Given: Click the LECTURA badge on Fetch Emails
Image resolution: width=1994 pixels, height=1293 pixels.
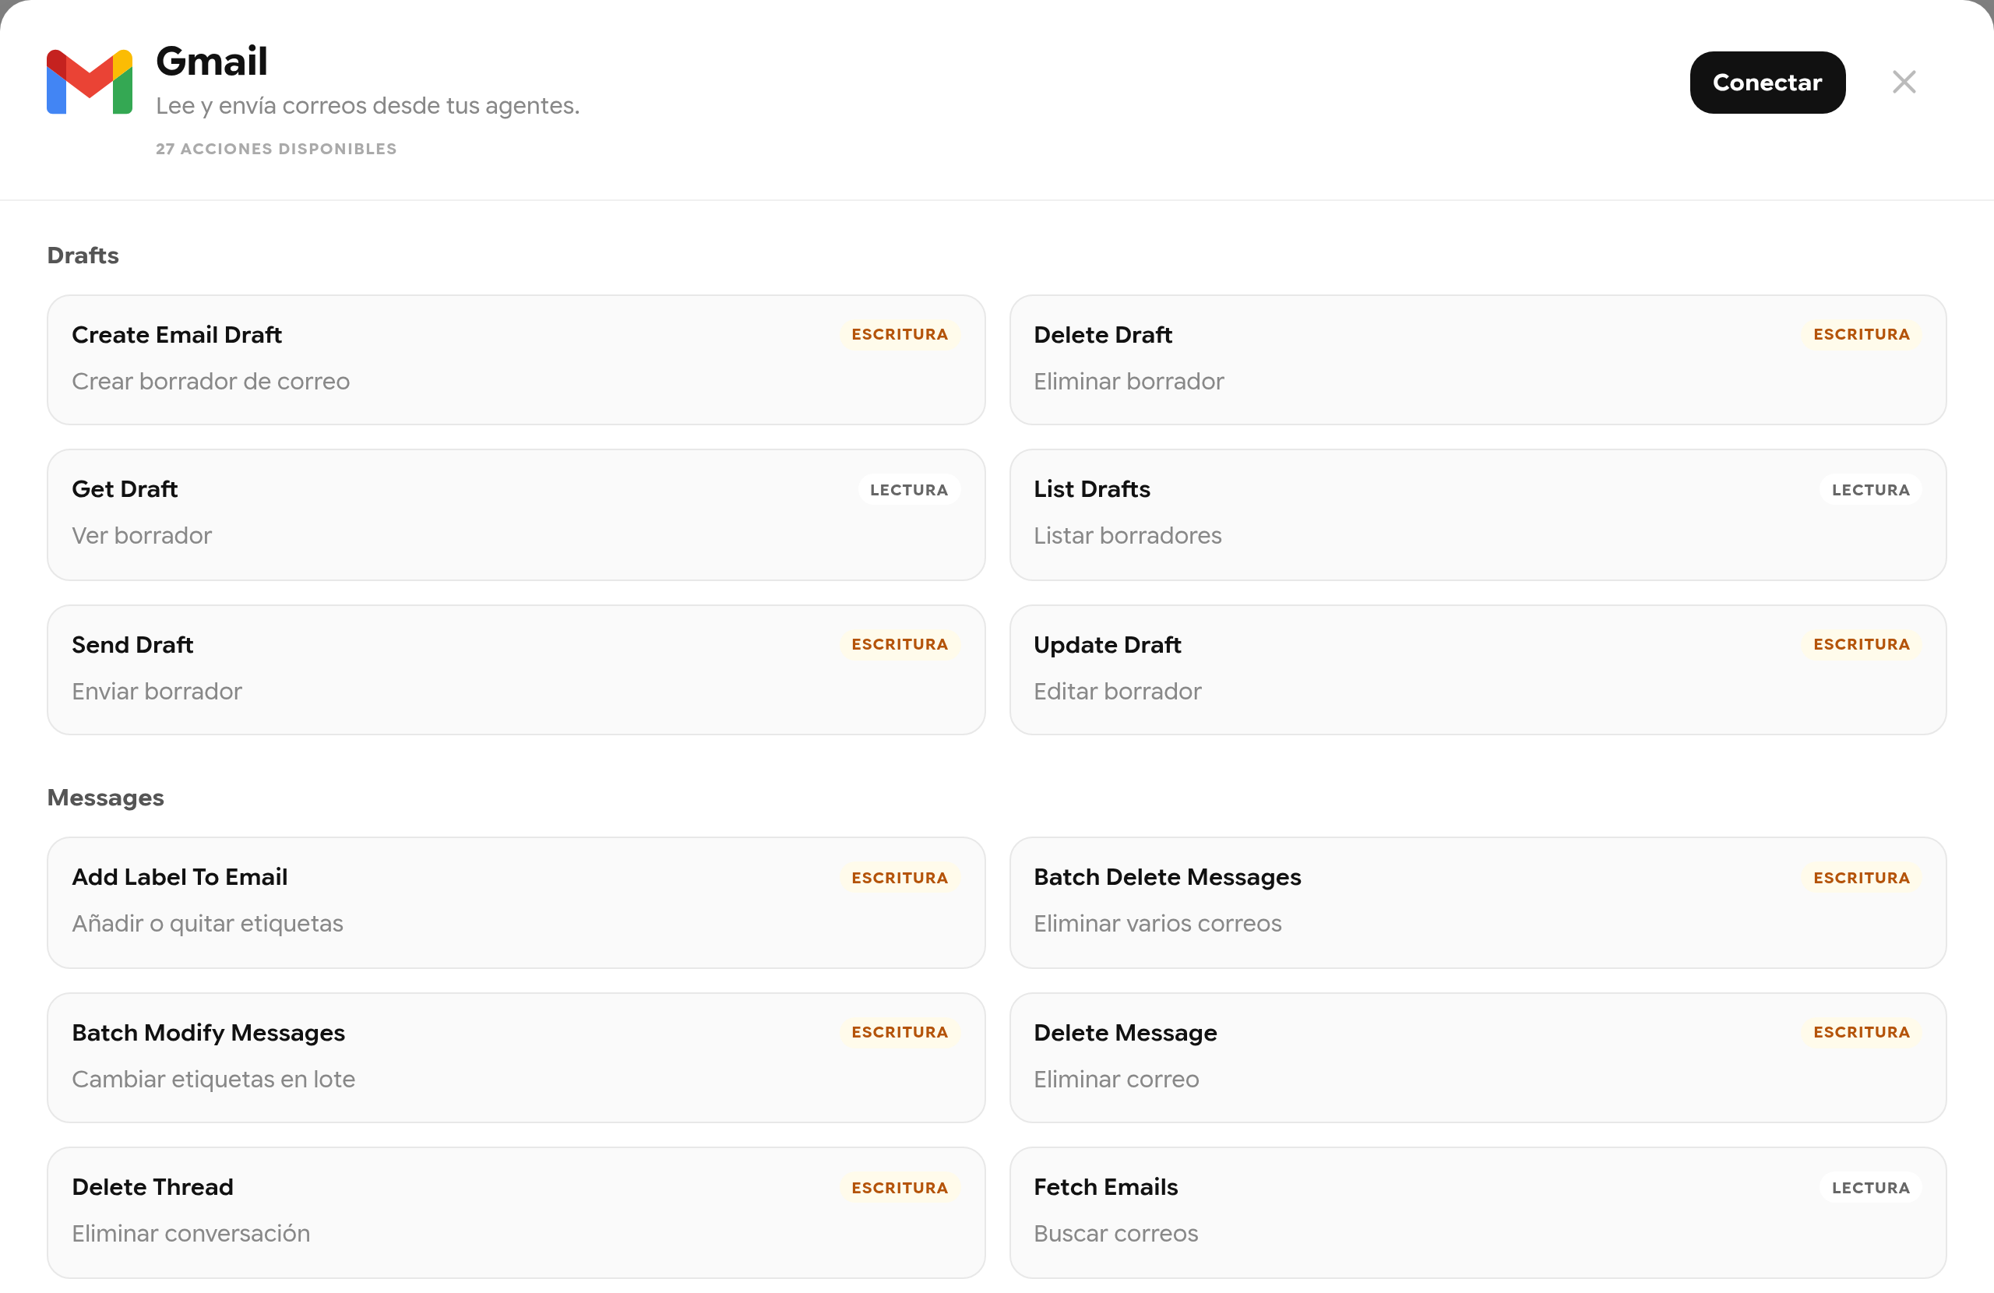Looking at the screenshot, I should (x=1871, y=1187).
